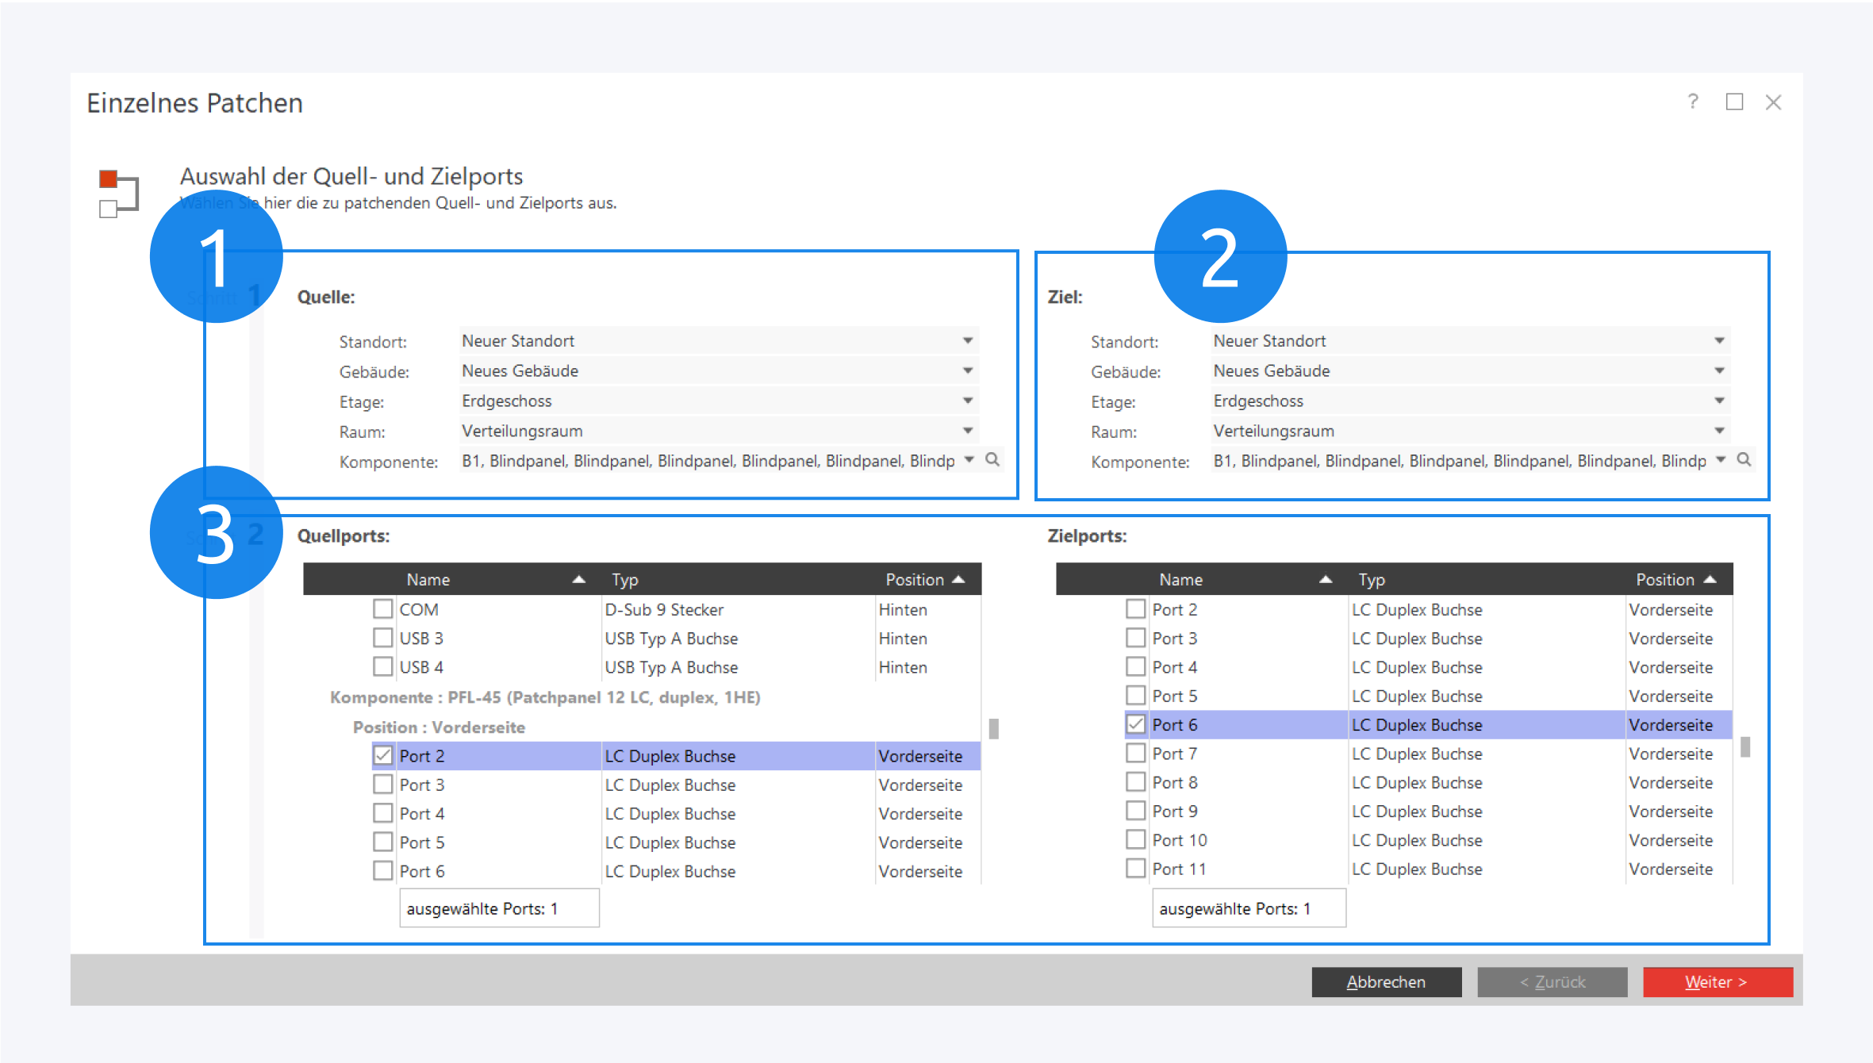The image size is (1873, 1063).
Task: Open the source Standort dropdown
Action: (x=968, y=340)
